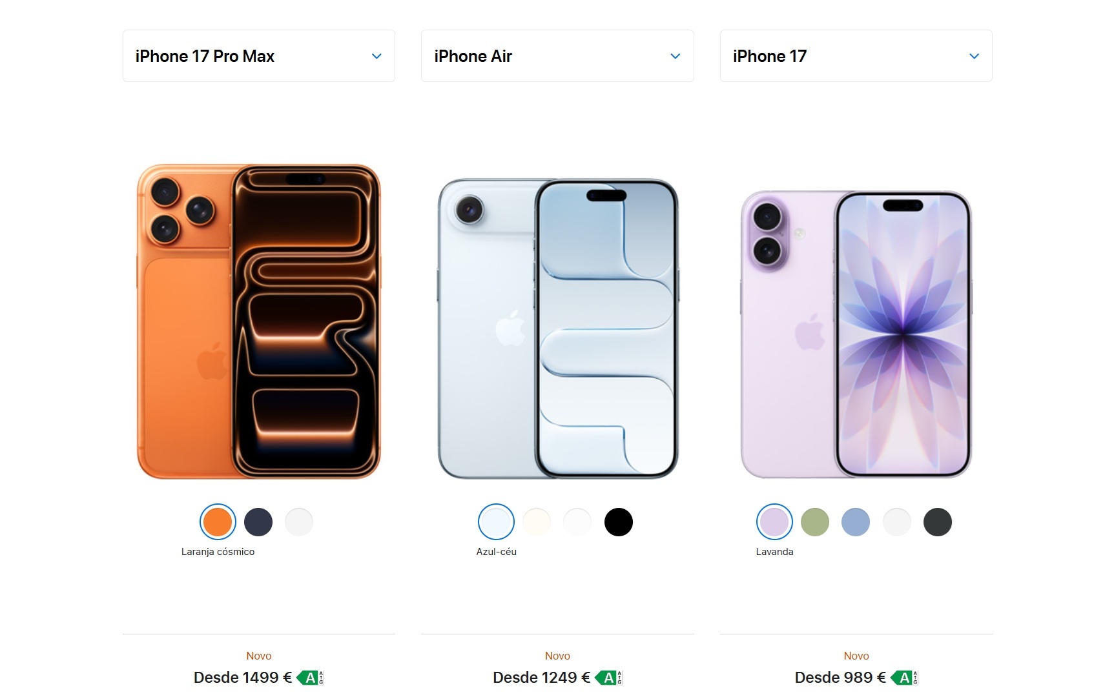
Task: Click energy label icon beside 1249 € price
Action: 608,678
